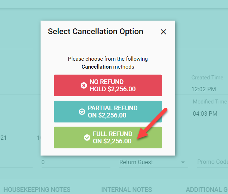The image size is (228, 194).
Task: Click the Created Time value 12:02 PM
Action: pos(204,89)
